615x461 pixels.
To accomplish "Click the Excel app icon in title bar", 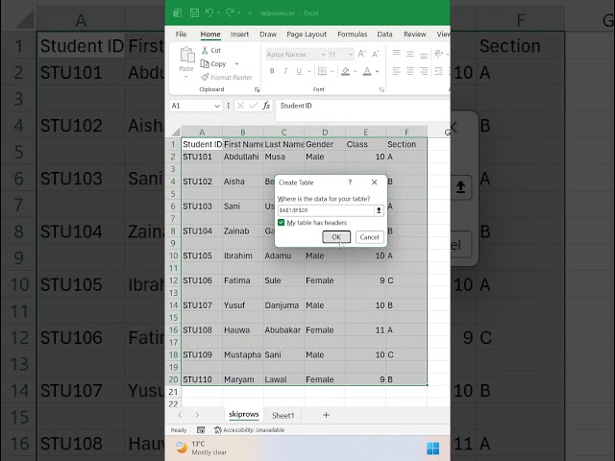I will [x=177, y=12].
